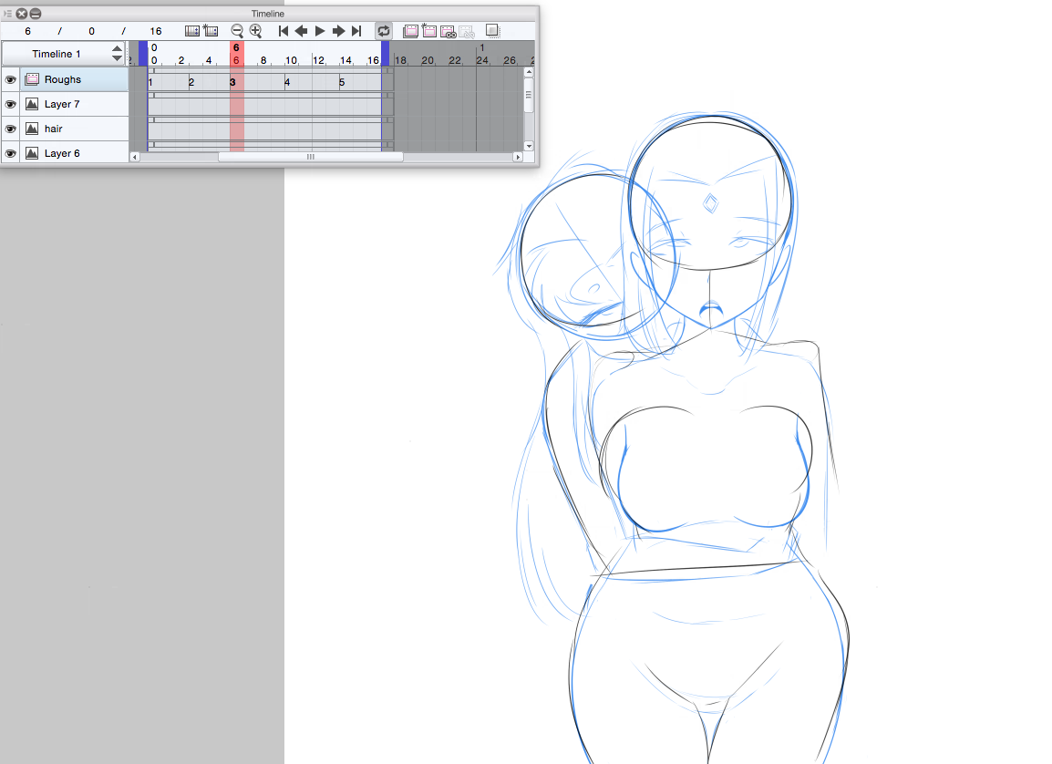The image size is (1052, 764).
Task: Click frame 14 on the ruler
Action: point(346,60)
